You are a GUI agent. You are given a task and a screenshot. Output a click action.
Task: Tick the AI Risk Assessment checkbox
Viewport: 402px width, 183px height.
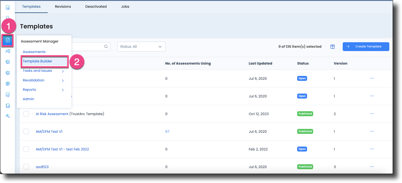point(26,113)
